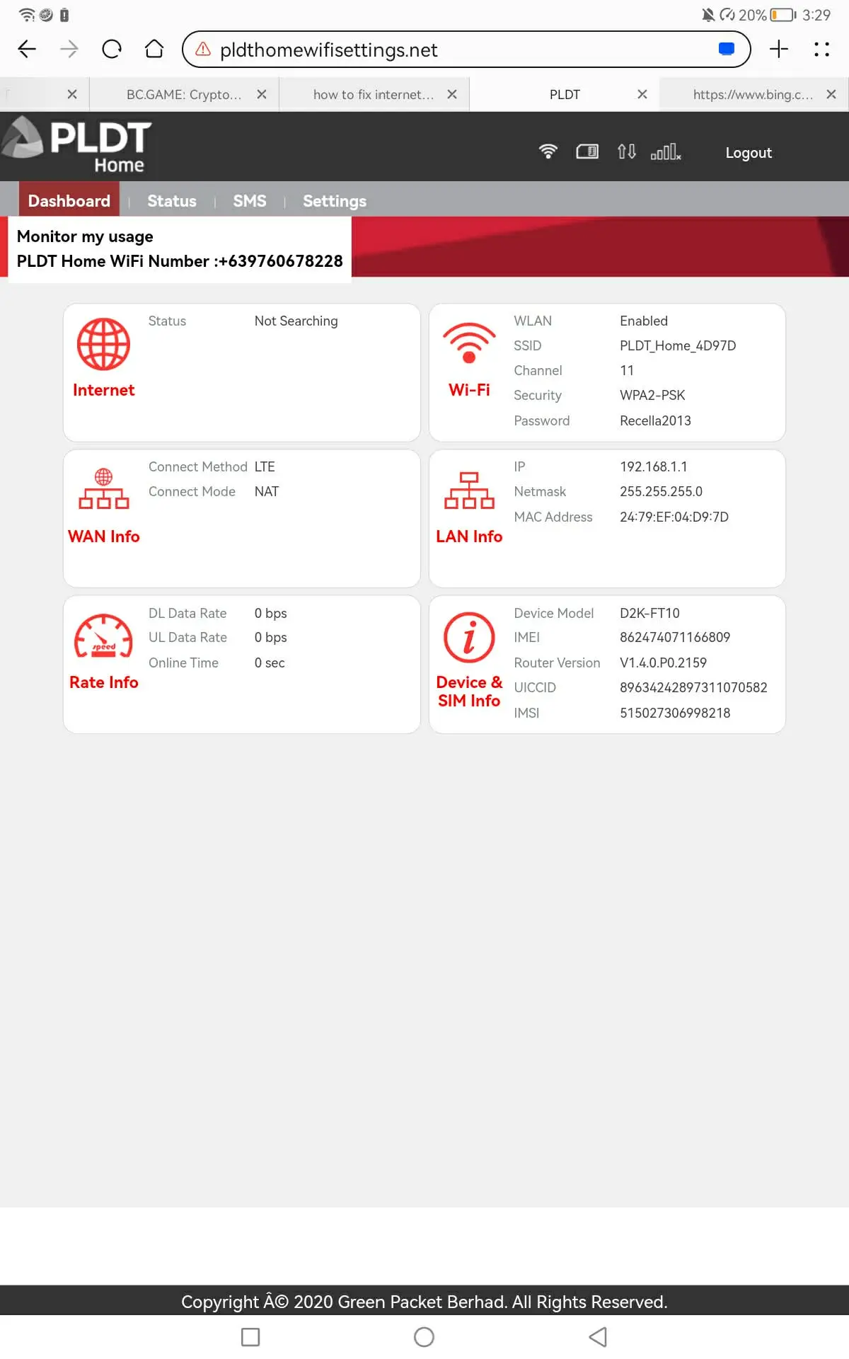Click the Netmask value 255.255.255.0

[662, 491]
